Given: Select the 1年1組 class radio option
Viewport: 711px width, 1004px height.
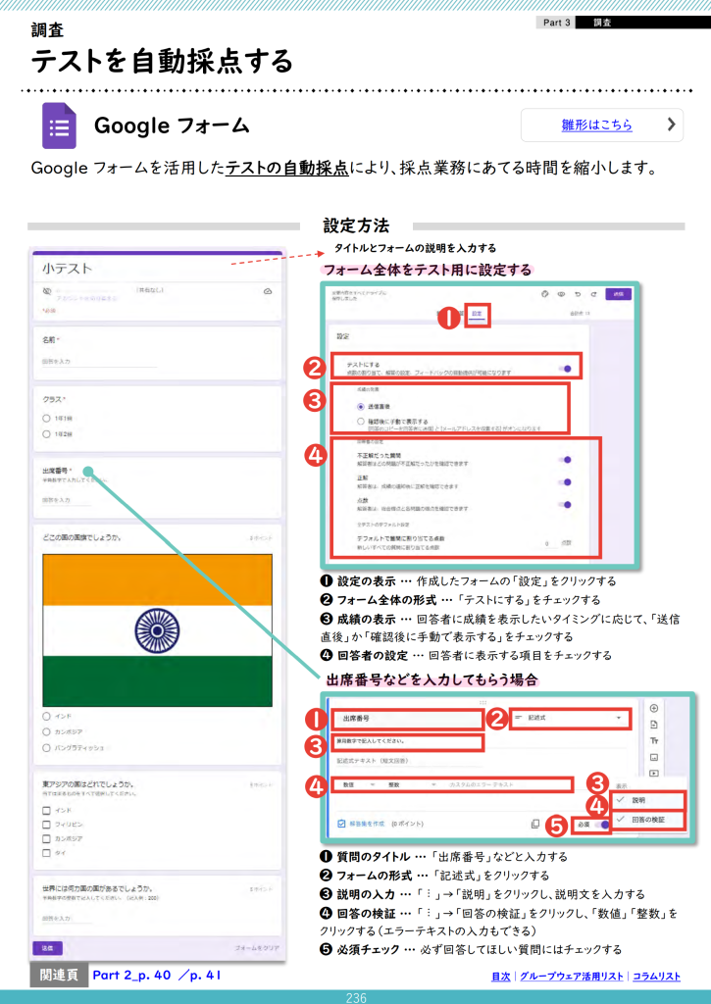Looking at the screenshot, I should [x=46, y=418].
